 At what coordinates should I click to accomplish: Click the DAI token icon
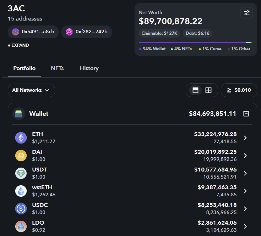[21, 156]
